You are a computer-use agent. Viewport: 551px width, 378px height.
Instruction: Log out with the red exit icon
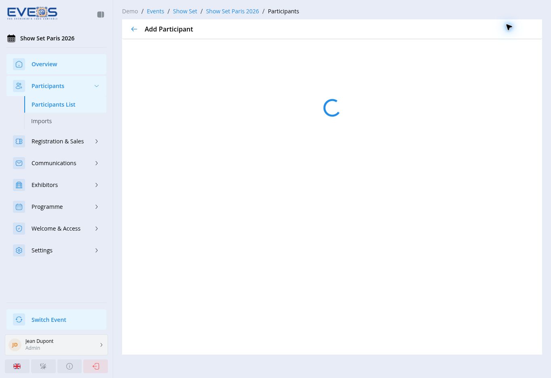point(96,366)
